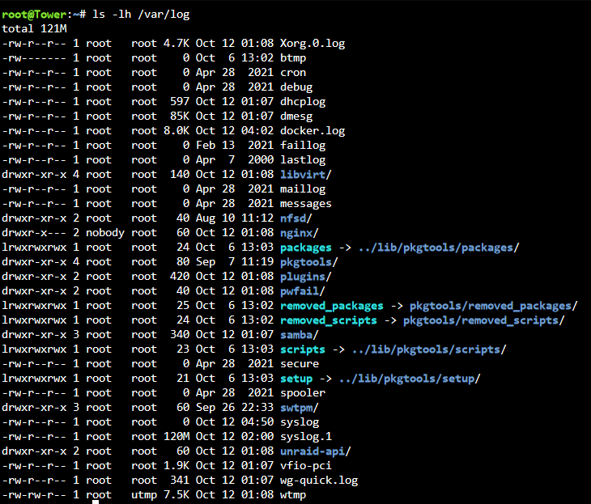Select the samba/ directory name

[x=300, y=335]
